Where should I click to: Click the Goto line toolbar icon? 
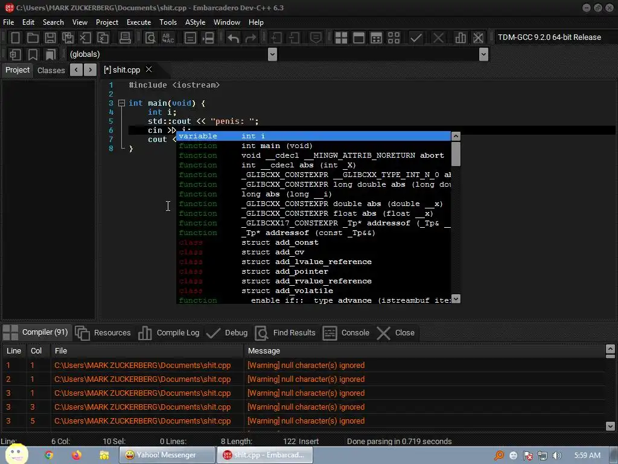208,38
